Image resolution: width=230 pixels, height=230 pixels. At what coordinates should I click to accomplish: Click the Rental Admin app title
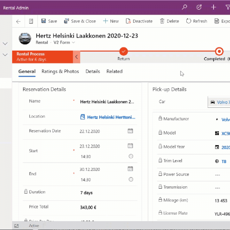tap(16, 8)
